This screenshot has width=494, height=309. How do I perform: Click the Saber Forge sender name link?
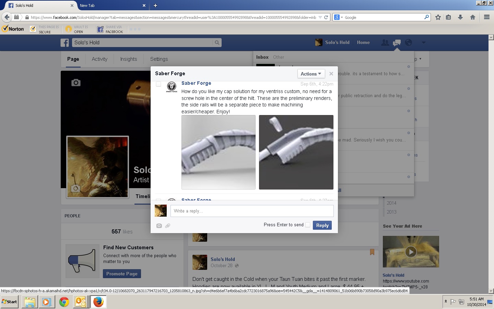tap(196, 83)
